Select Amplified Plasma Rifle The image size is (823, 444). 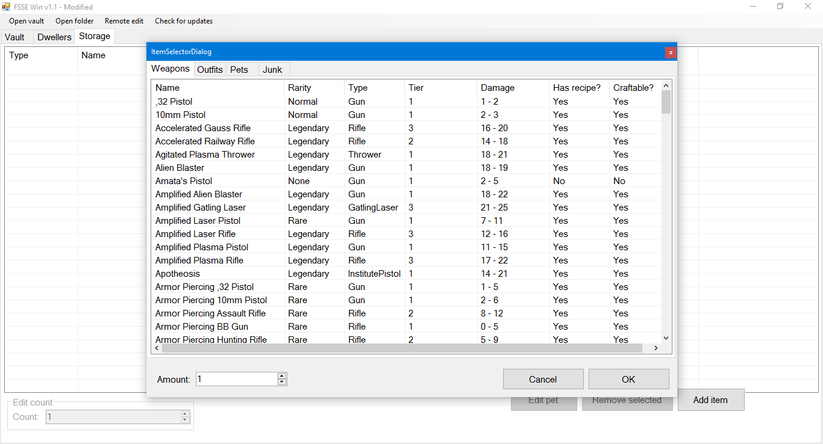tap(406, 261)
